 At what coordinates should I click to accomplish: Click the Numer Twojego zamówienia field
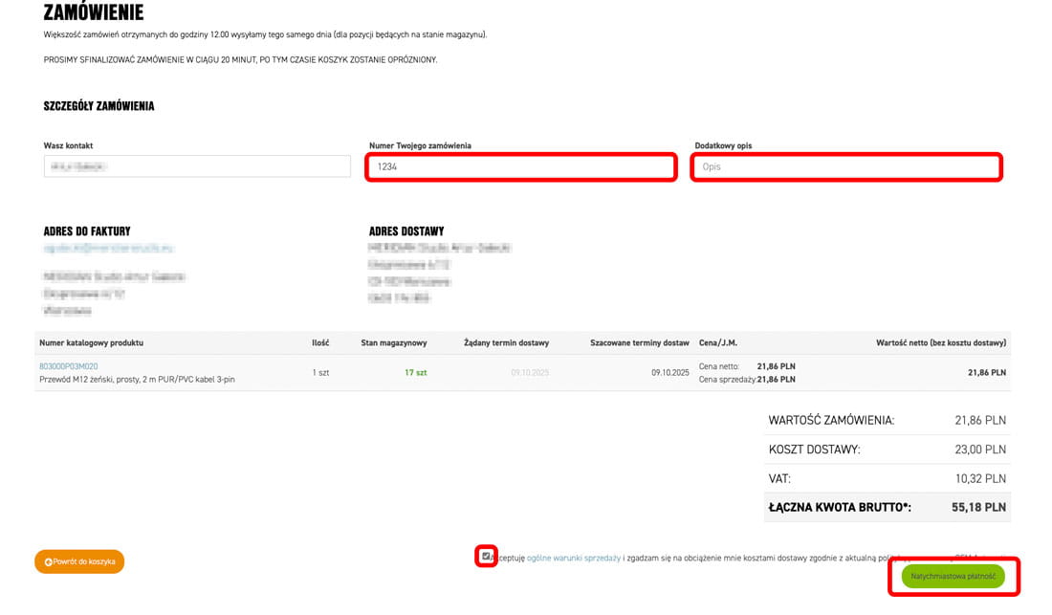pyautogui.click(x=521, y=167)
